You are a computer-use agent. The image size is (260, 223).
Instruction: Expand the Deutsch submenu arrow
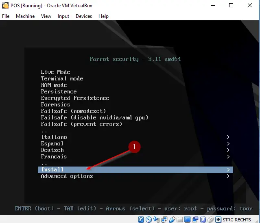228,150
